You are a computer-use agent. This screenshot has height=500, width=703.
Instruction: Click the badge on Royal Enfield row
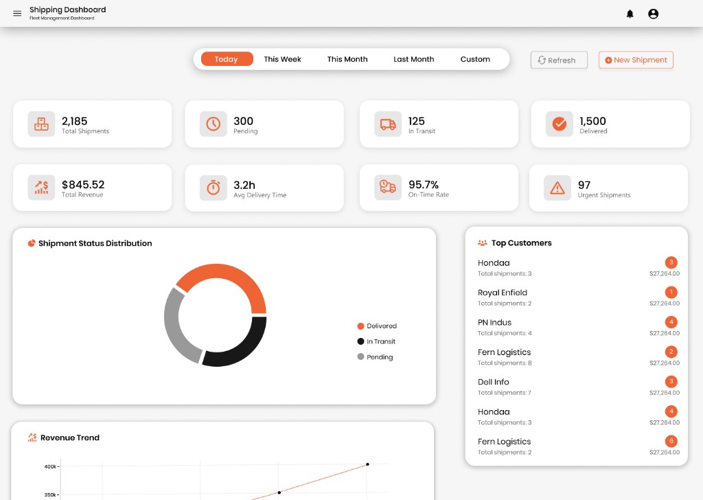point(671,292)
